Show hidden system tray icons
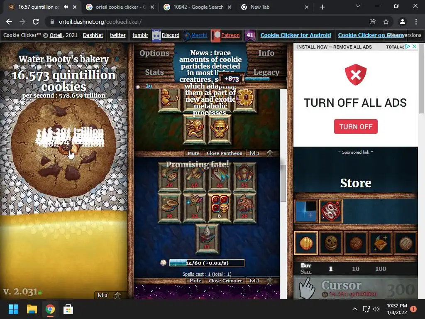Screen dimensions: 425x319 pyautogui.click(x=354, y=309)
